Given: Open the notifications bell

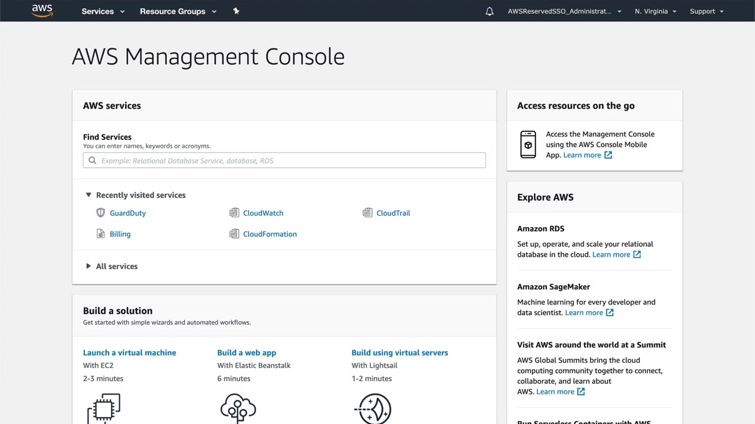Looking at the screenshot, I should coord(490,11).
